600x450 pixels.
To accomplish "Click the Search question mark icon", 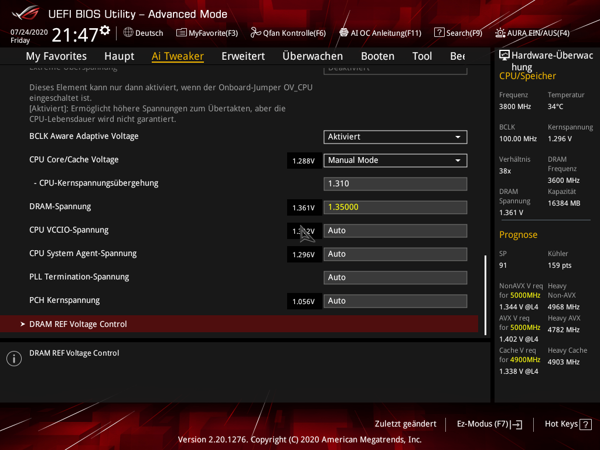I will 439,33.
